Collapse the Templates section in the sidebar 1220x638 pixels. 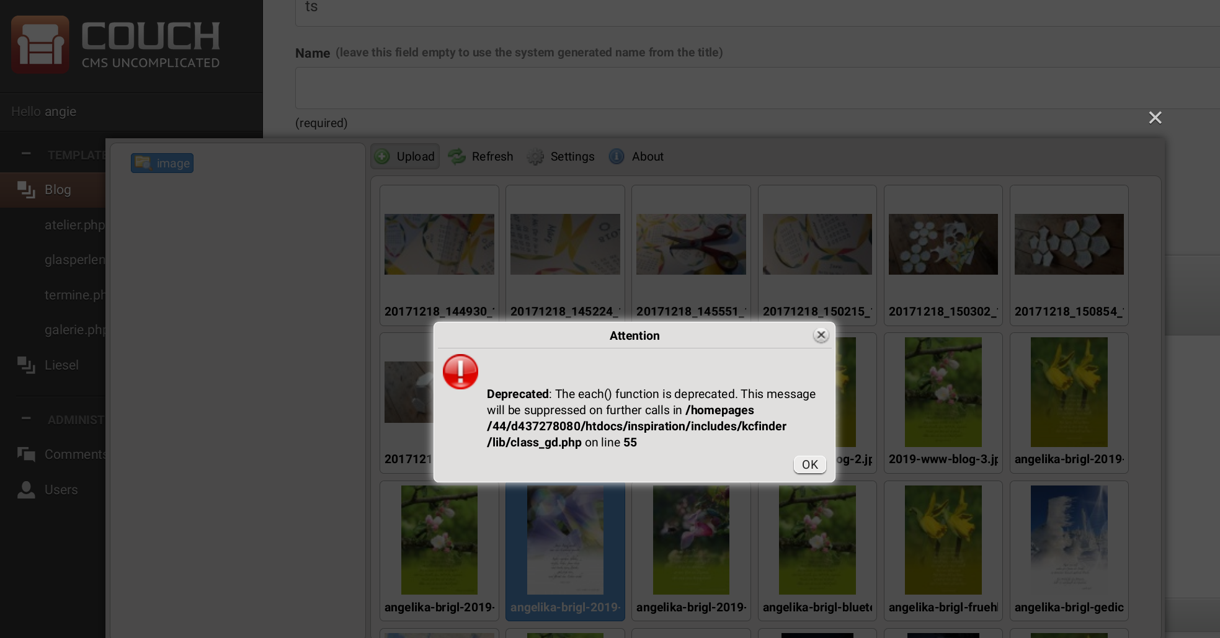coord(26,154)
